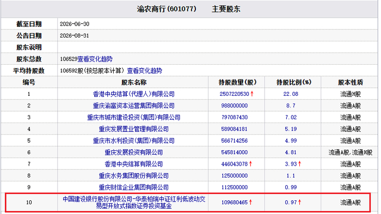Open 重庆发展投资有限公司 shareholder link

(134, 152)
